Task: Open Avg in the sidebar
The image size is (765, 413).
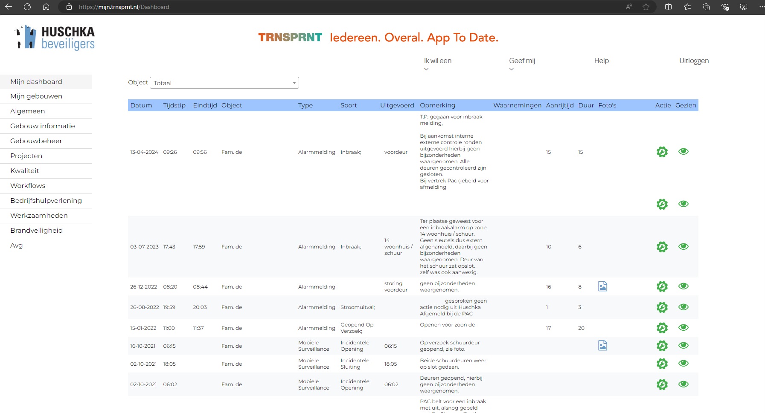Action: tap(46, 245)
